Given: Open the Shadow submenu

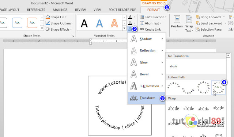Looking at the screenshot, I should pyautogui.click(x=146, y=39).
